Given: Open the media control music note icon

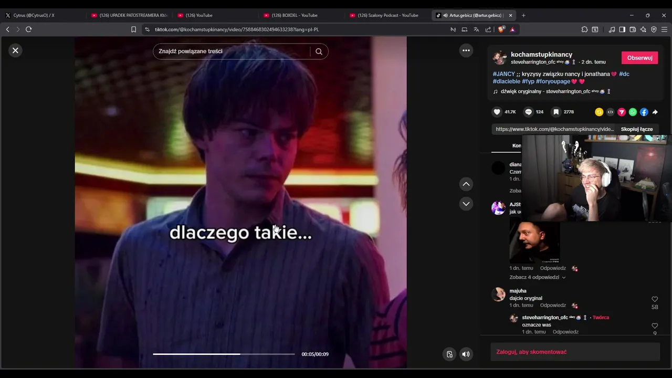Looking at the screenshot, I should click(x=612, y=29).
